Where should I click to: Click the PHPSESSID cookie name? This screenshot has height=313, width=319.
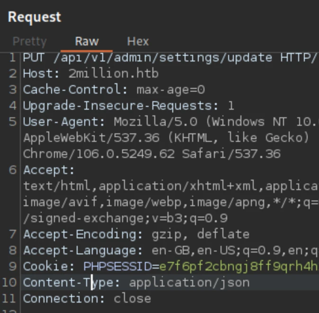pos(117,266)
